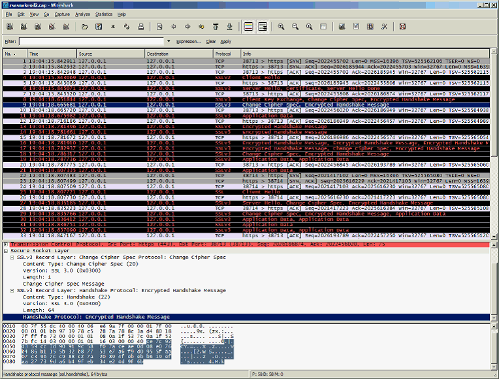
Task: Expand the Transmission Control Protocol tree node
Action: pos(6,244)
